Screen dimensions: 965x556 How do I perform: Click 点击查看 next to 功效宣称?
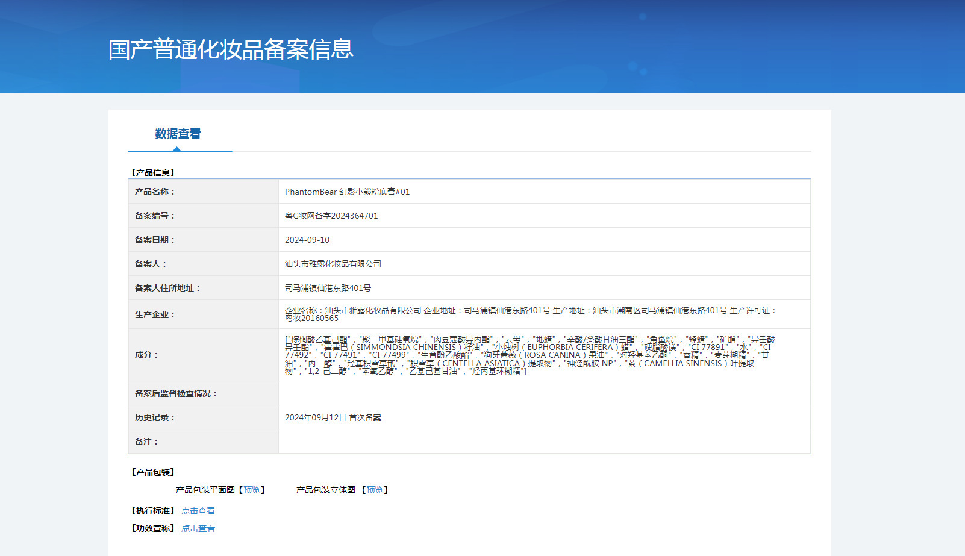coord(198,528)
